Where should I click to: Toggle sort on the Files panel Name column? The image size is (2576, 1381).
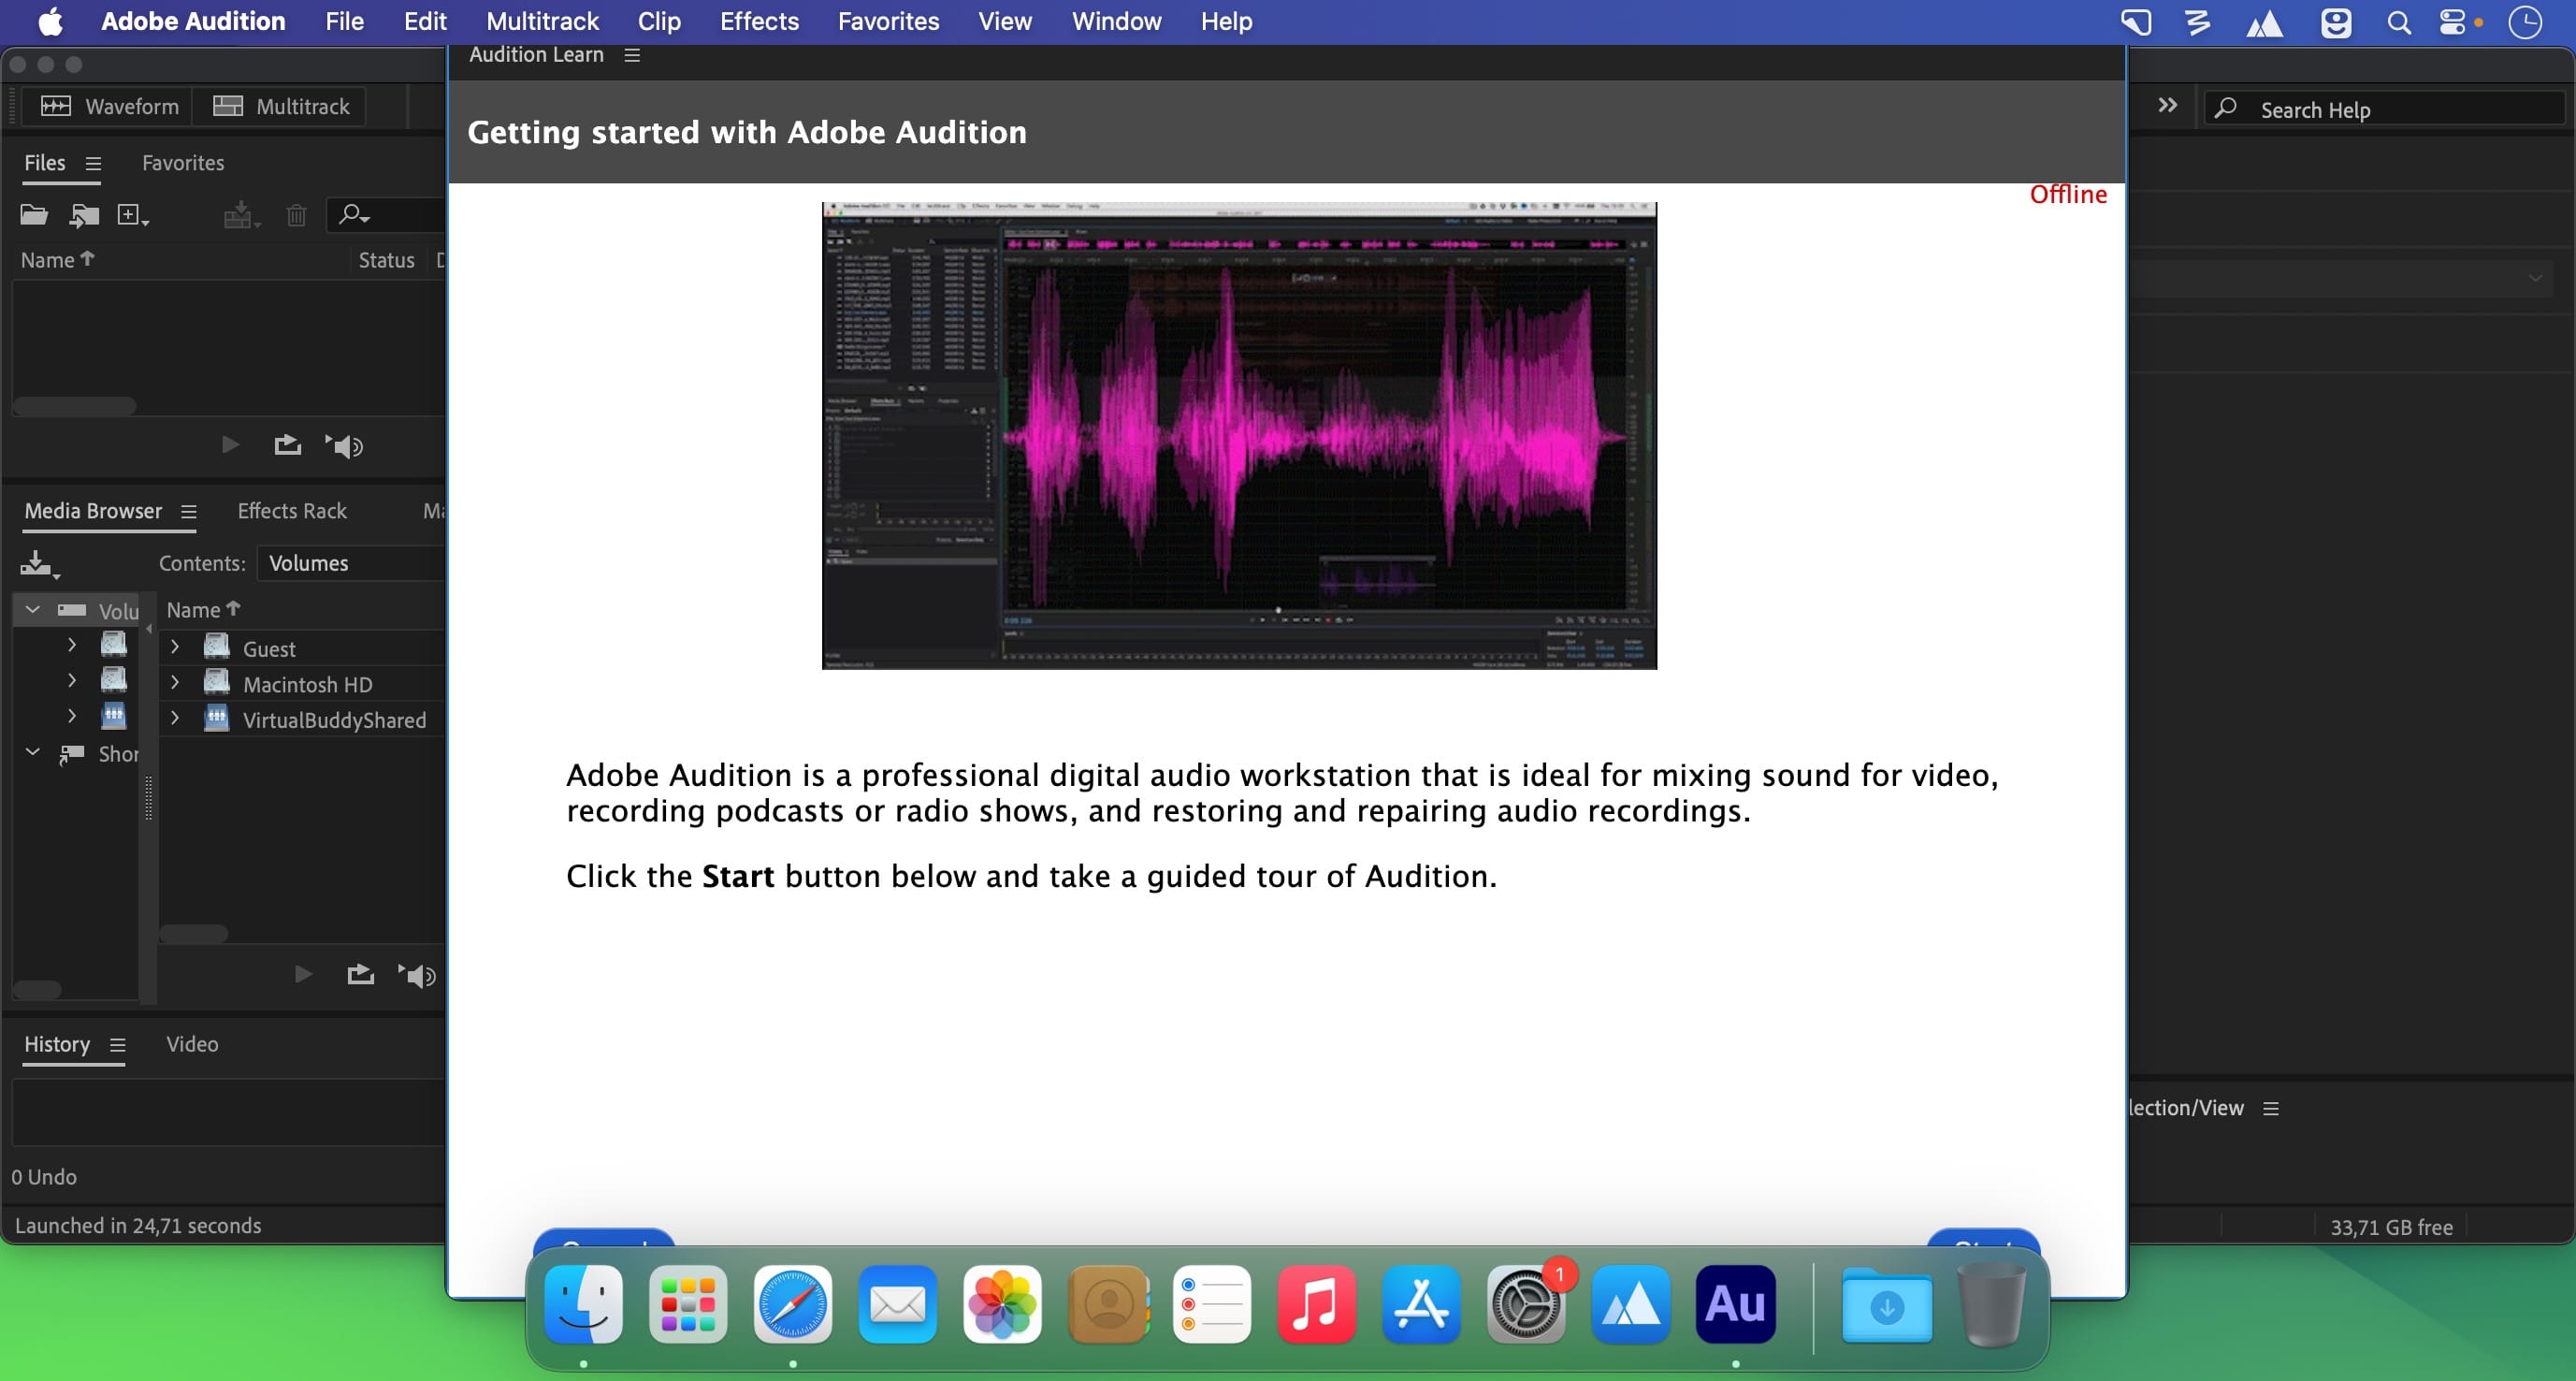(57, 260)
